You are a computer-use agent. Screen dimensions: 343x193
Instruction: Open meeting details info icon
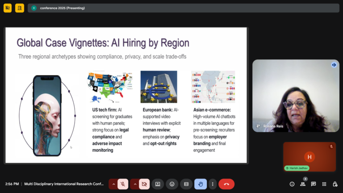click(x=292, y=184)
